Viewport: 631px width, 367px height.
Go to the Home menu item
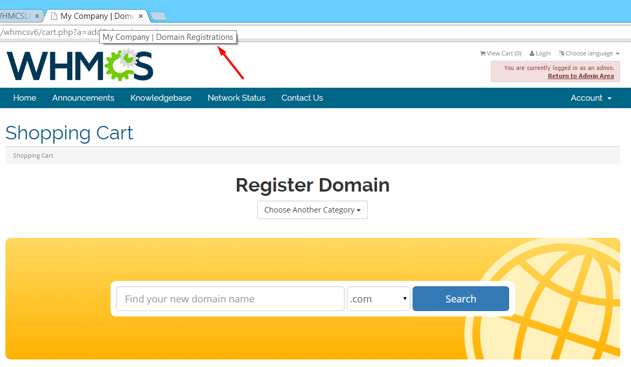coord(25,98)
